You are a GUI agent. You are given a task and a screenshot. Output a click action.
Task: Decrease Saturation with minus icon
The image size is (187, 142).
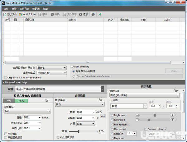(x=137, y=120)
